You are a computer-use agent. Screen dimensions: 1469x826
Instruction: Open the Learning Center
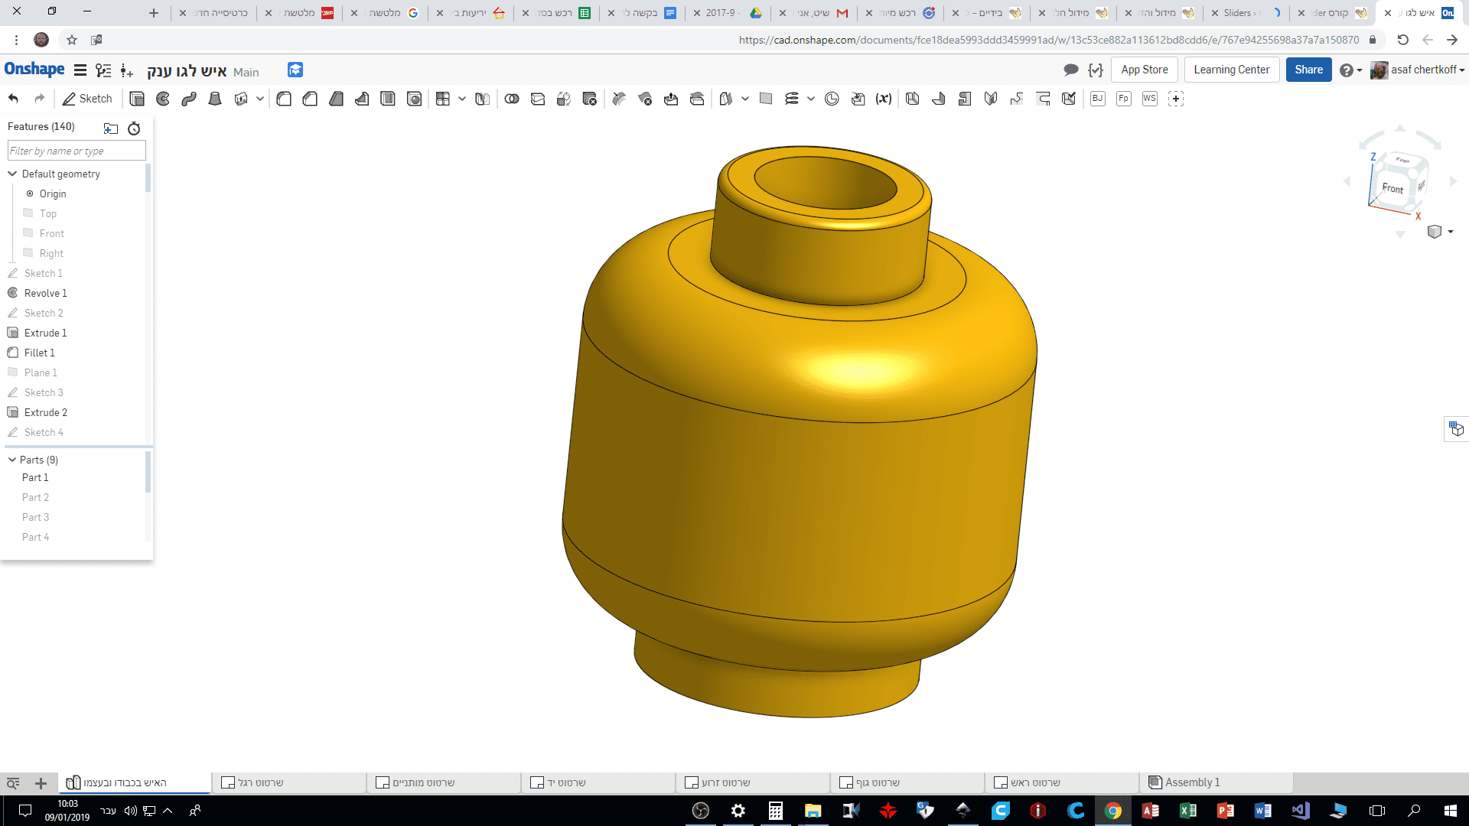tap(1232, 70)
